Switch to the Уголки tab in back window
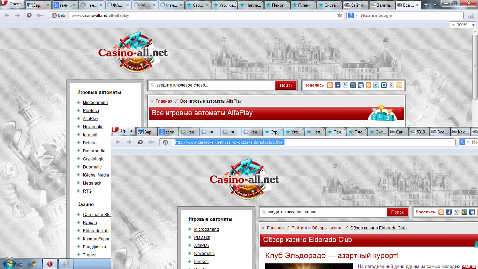This screenshot has width=478, height=269. pos(224,5)
